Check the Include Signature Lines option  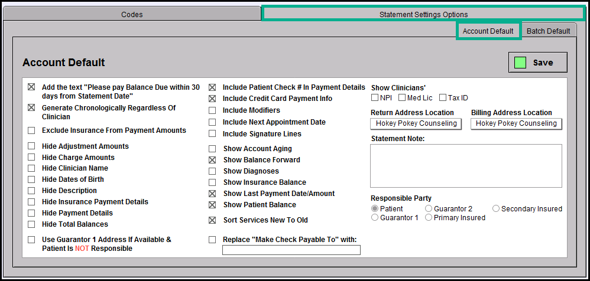point(212,134)
